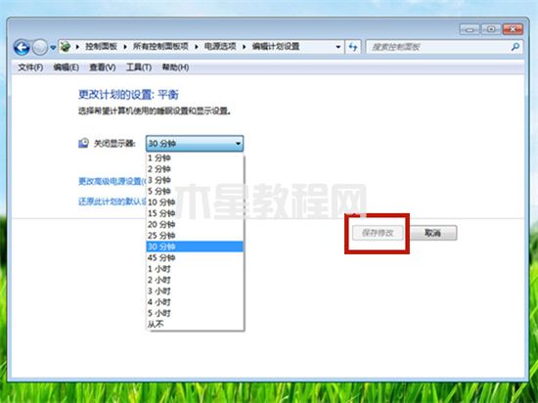Open the recent pages history arrow
538x403 pixels.
click(53, 47)
